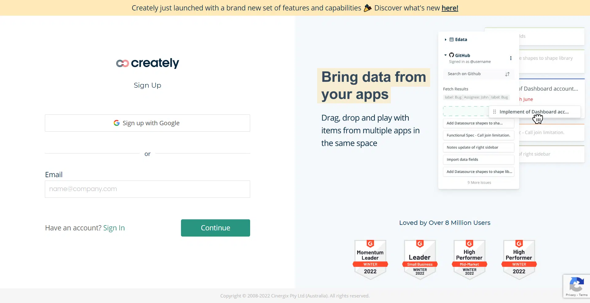
Task: Click the reCAPTCHA badge icon
Action: point(576,284)
